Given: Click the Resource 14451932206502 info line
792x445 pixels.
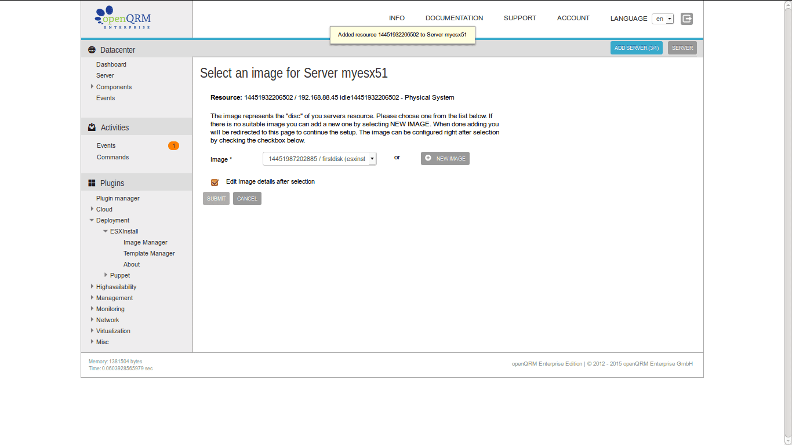Looking at the screenshot, I should click(332, 97).
